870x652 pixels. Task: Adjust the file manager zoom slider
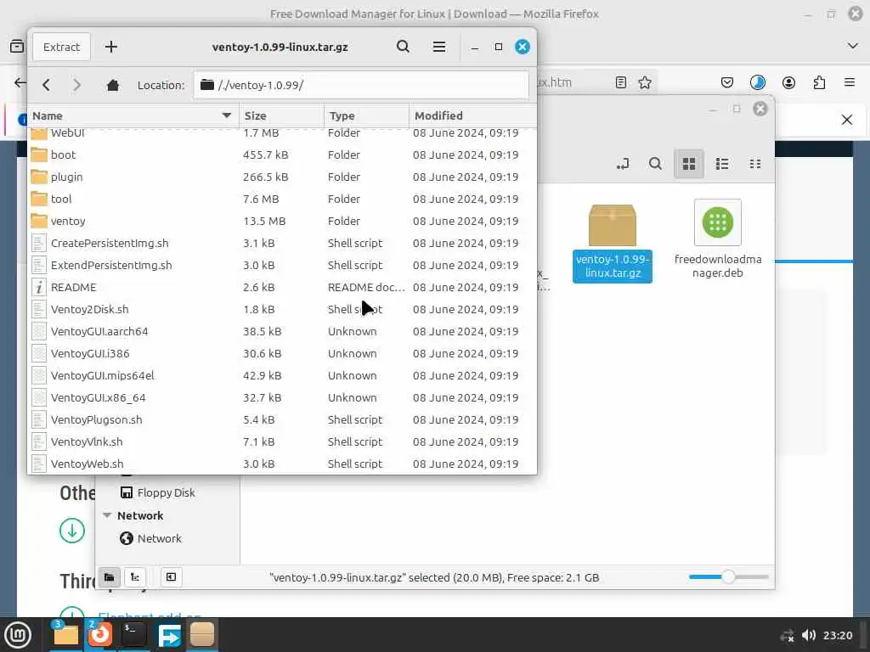[x=728, y=577]
